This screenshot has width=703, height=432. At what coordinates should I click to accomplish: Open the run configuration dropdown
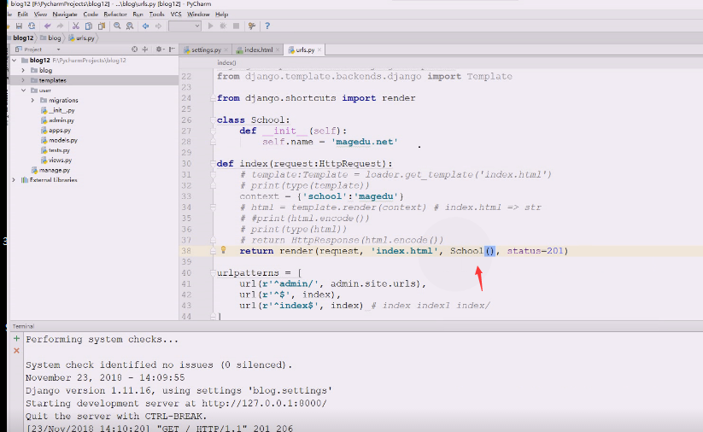(185, 26)
